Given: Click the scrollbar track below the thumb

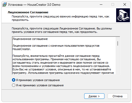Looking at the screenshot, I should (118, 60).
